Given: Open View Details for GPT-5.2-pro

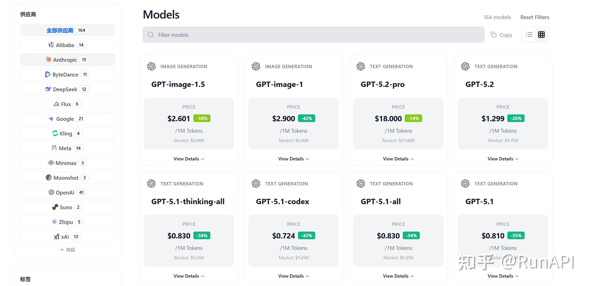Looking at the screenshot, I should click(x=398, y=159).
